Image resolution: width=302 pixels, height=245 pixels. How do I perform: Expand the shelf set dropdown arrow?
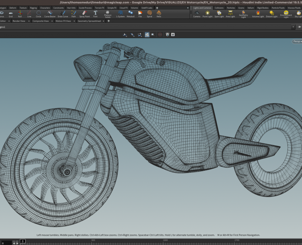tap(188, 8)
